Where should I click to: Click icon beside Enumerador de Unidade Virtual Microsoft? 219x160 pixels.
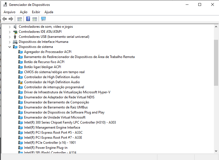[20, 117]
